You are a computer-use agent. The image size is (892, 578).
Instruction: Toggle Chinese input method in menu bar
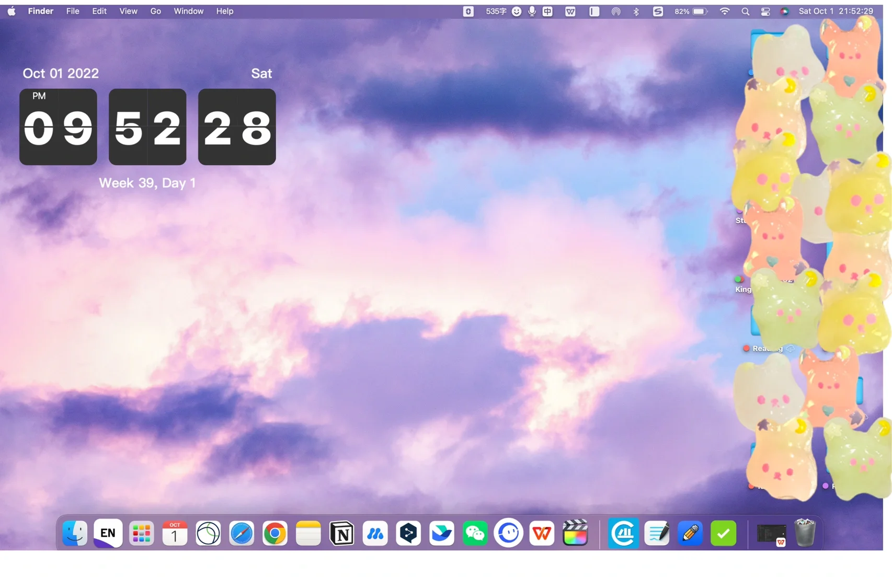(547, 11)
